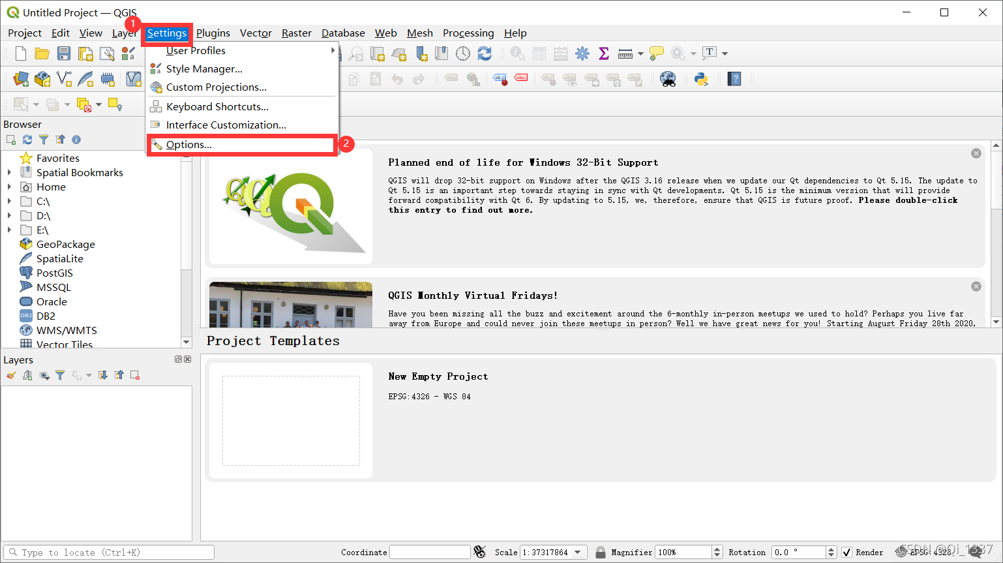Open Data Source Manager icon
Image resolution: width=1003 pixels, height=563 pixels.
(21, 79)
